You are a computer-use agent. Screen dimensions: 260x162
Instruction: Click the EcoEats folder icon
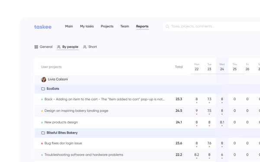pos(43,89)
